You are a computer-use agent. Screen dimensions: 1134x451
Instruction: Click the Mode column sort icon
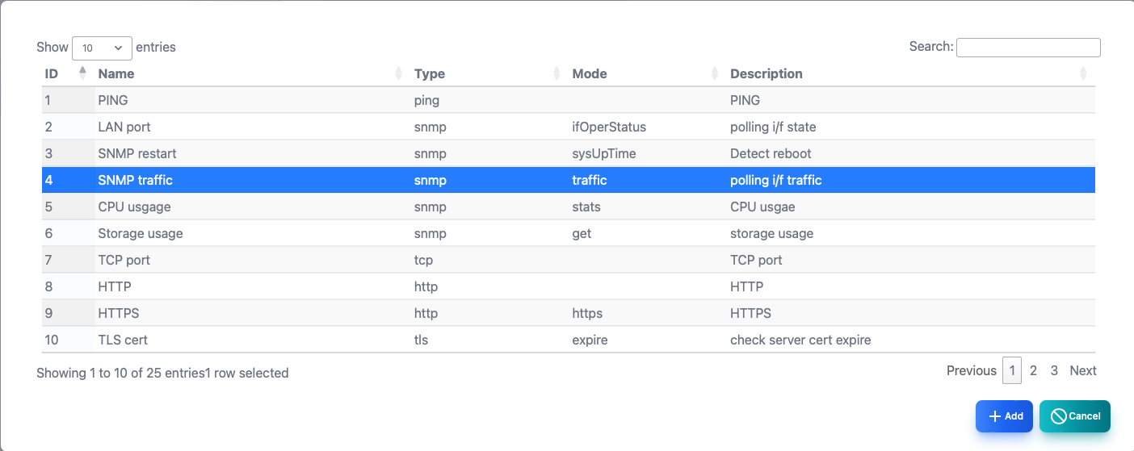coord(715,73)
